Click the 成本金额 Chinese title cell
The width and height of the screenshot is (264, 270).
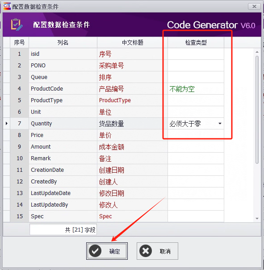point(132,147)
